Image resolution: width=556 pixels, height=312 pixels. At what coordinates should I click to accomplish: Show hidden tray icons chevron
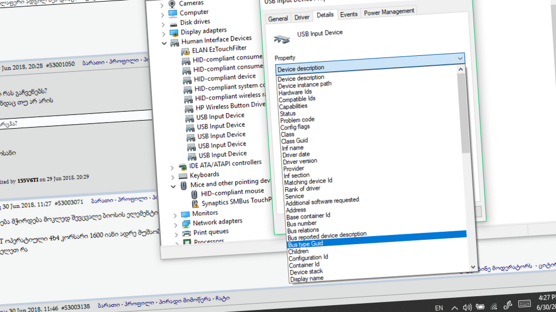[x=454, y=308]
